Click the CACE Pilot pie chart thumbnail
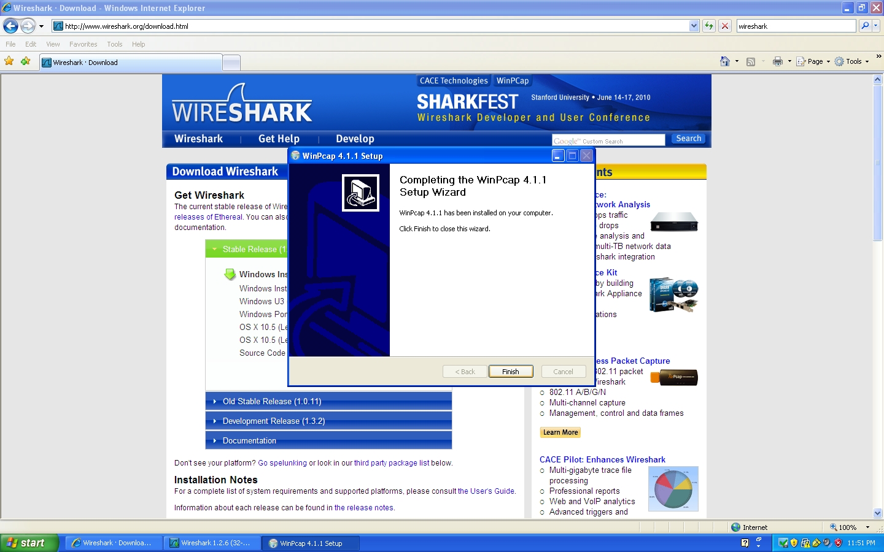 click(673, 489)
